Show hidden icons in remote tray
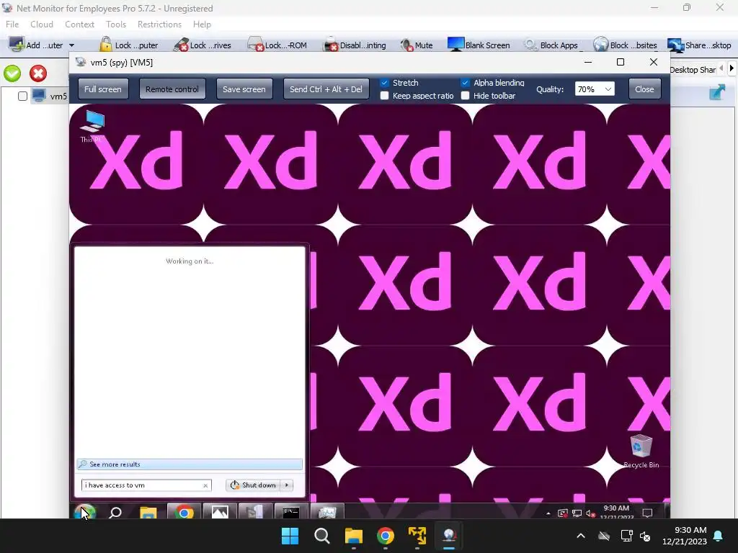The image size is (738, 553). (x=548, y=513)
